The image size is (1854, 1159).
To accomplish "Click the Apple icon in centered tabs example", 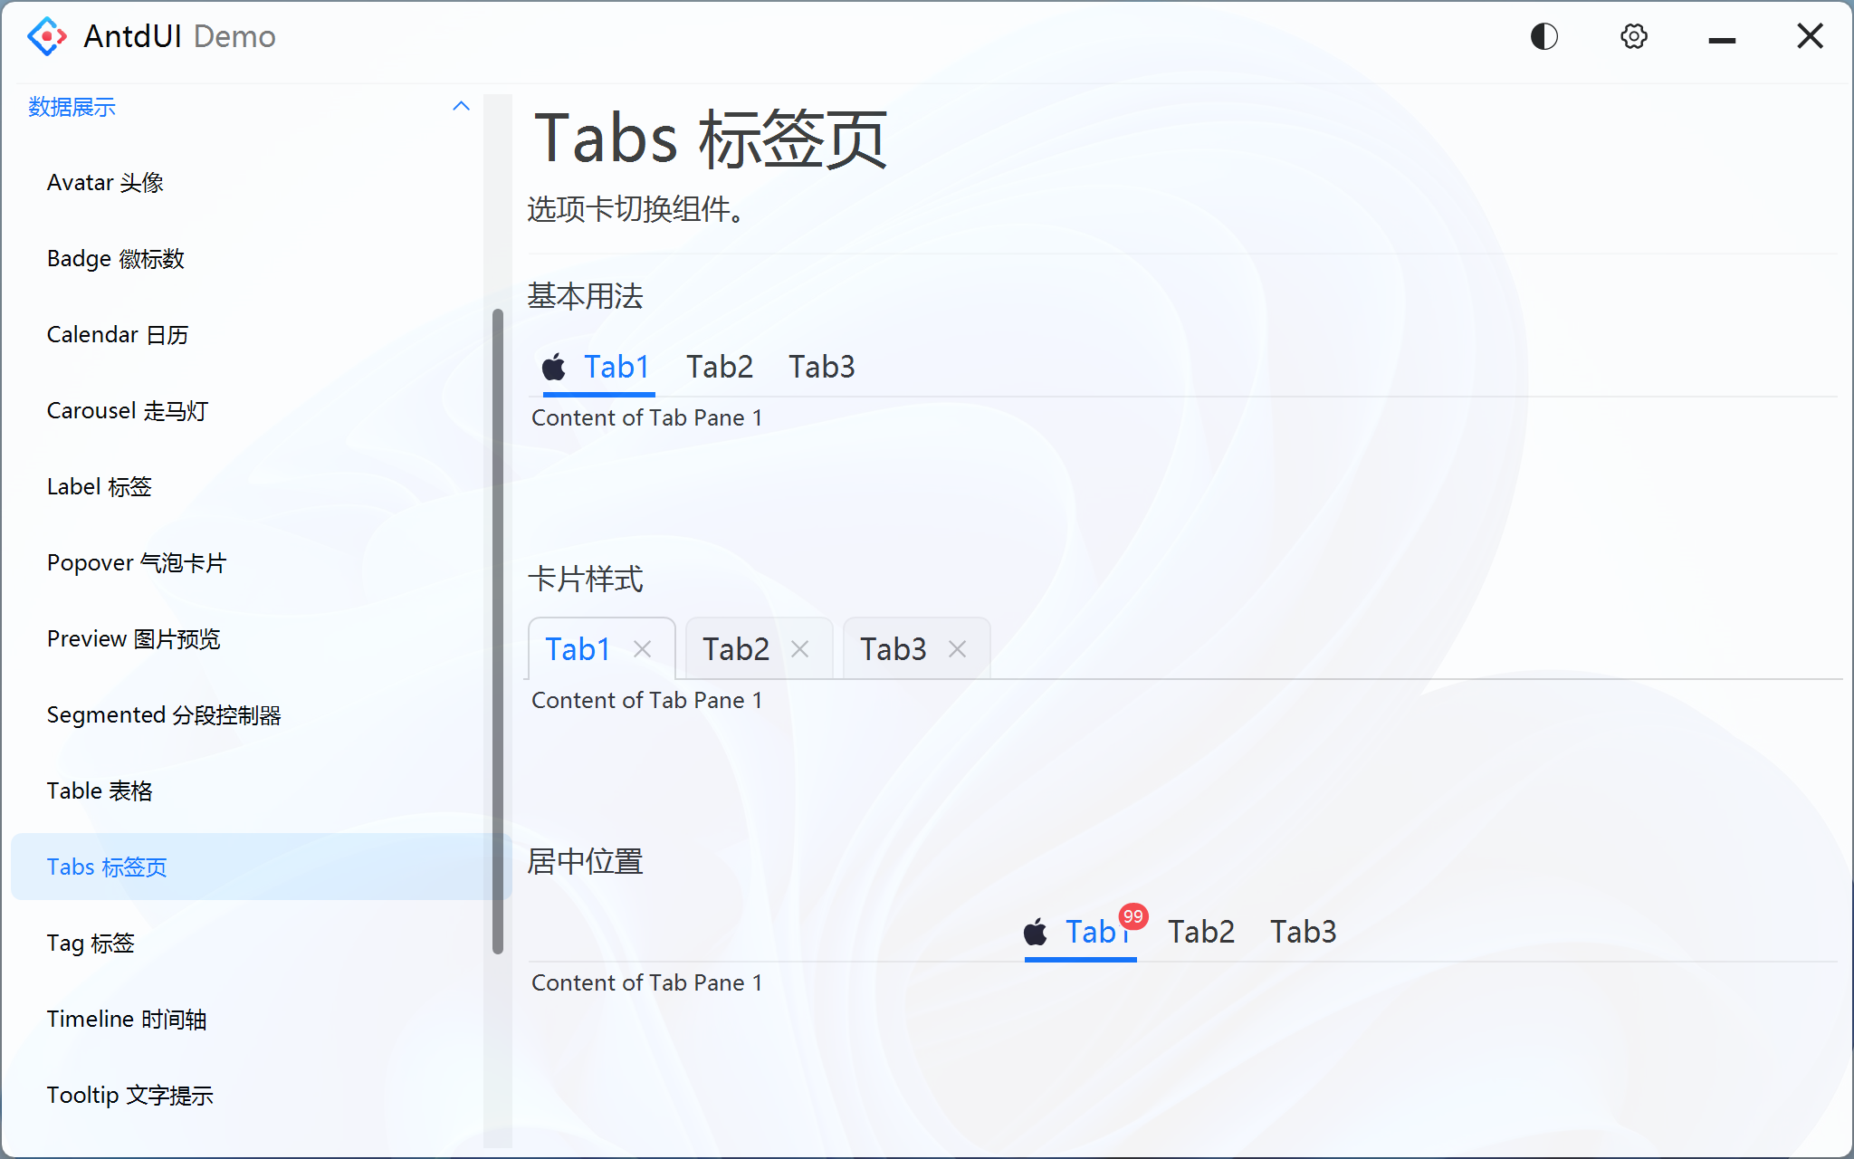I will (x=1036, y=931).
